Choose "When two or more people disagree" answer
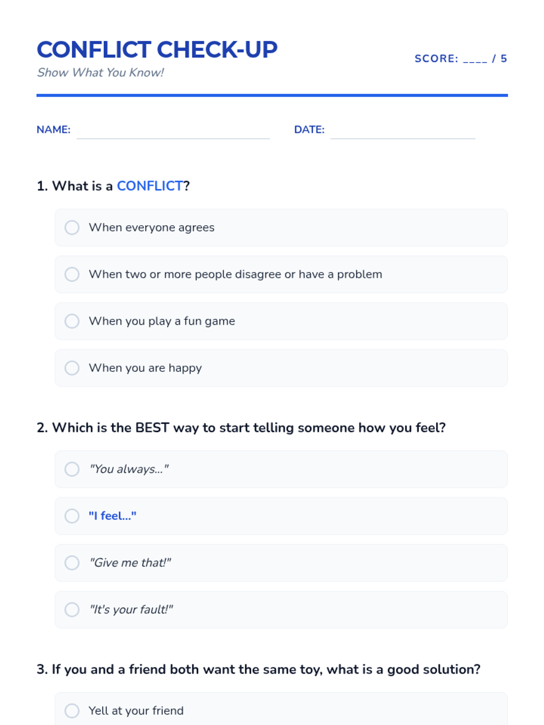544x725 pixels. click(72, 274)
